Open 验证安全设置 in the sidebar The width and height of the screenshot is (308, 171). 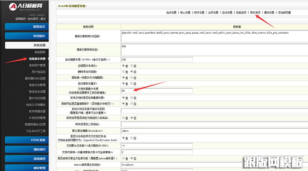37,92
